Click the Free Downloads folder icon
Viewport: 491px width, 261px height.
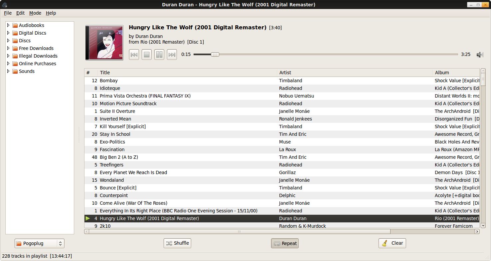point(15,48)
